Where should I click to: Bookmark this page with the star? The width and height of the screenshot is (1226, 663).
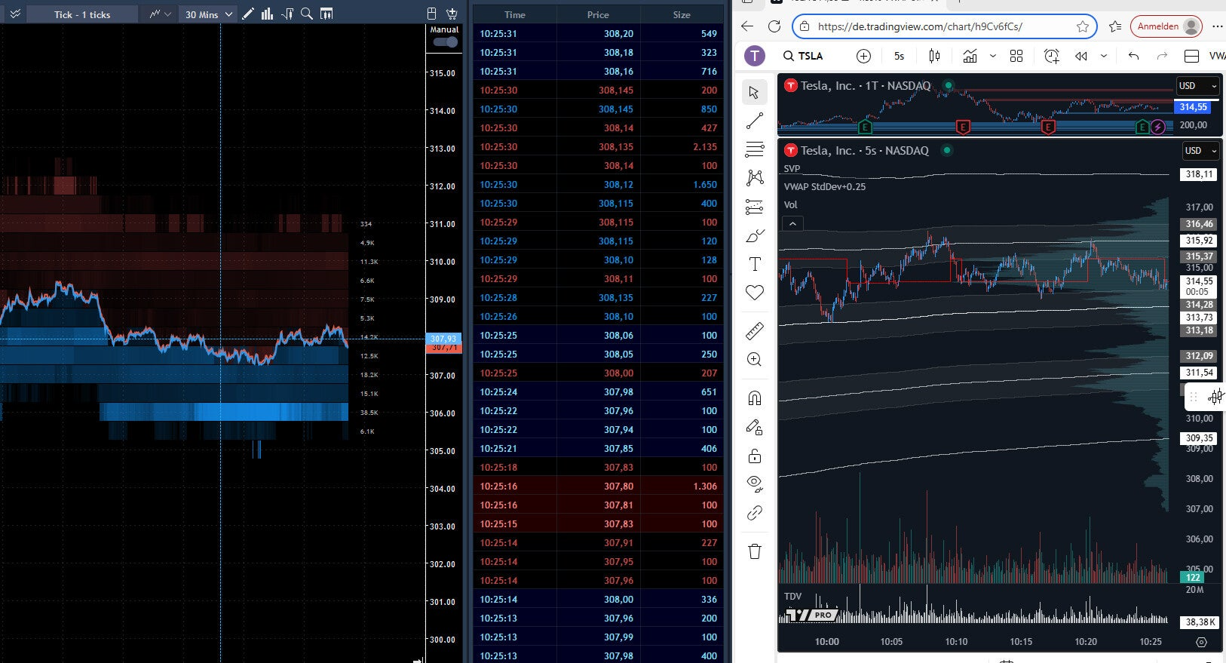(x=1083, y=26)
